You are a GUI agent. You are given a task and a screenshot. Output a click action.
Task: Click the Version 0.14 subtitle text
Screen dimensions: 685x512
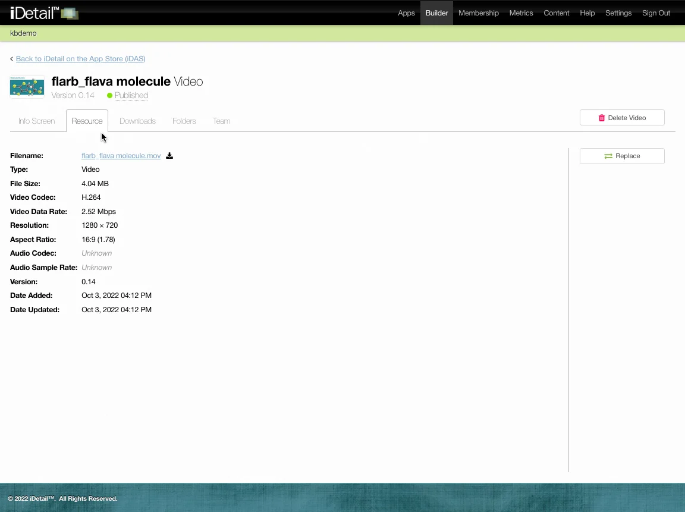(73, 95)
